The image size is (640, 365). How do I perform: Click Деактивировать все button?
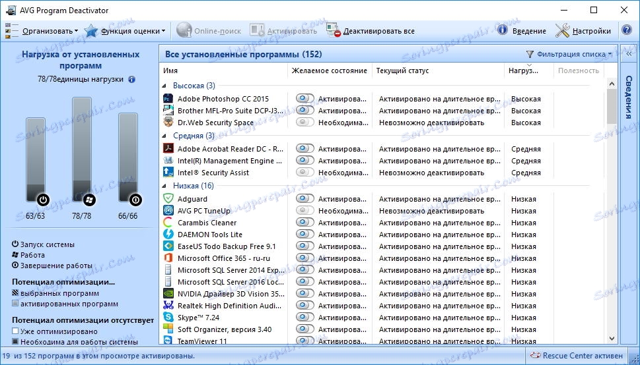pos(371,31)
